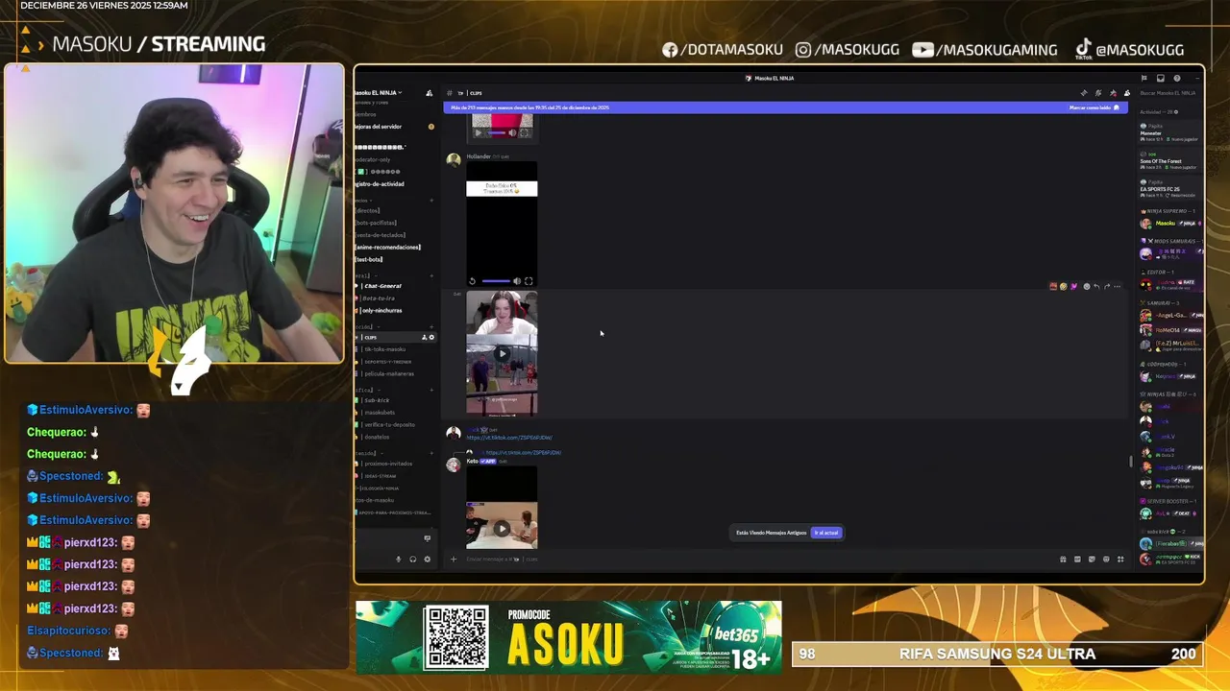Focus the Enviar mensaje input field
Viewport: 1230px width, 691px height.
pyautogui.click(x=754, y=559)
